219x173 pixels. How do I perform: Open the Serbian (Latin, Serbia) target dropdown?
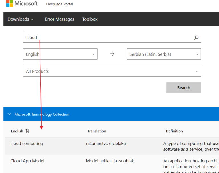coord(164,54)
